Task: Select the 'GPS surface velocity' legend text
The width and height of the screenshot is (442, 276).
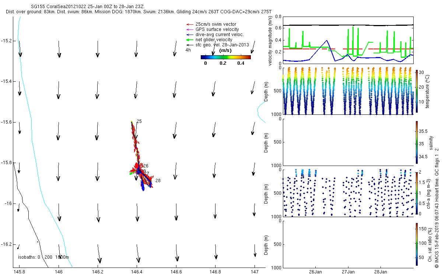Action: pyautogui.click(x=217, y=29)
